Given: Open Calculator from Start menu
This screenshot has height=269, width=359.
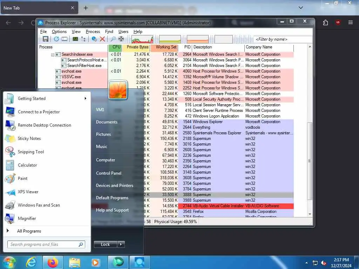Looking at the screenshot, I should click(47, 165).
